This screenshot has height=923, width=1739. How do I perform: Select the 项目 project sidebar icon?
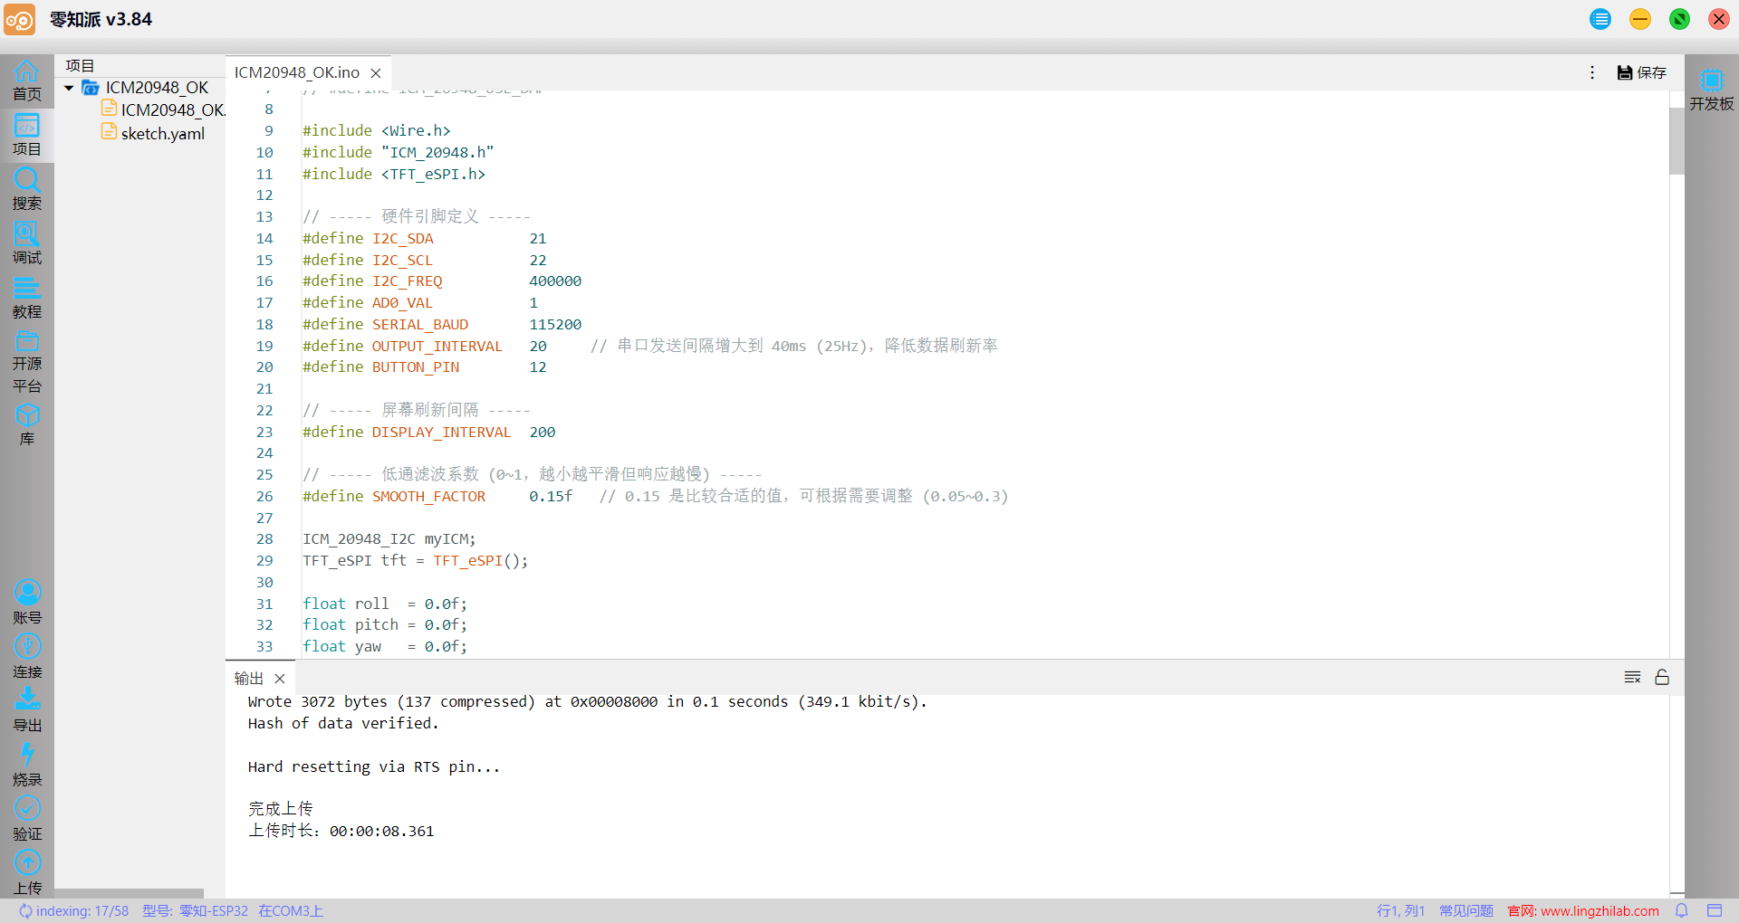point(26,135)
